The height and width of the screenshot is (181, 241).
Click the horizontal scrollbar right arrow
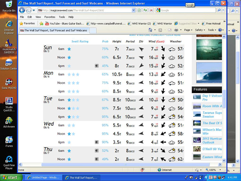tap(220, 164)
